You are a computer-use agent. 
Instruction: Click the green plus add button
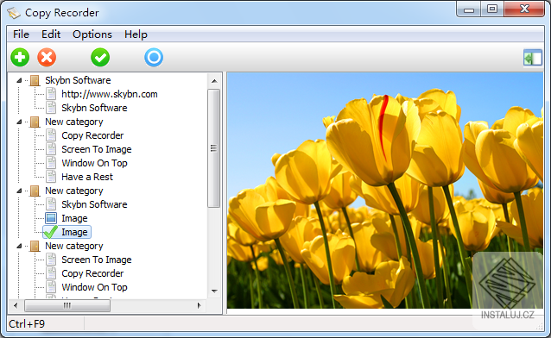click(20, 57)
